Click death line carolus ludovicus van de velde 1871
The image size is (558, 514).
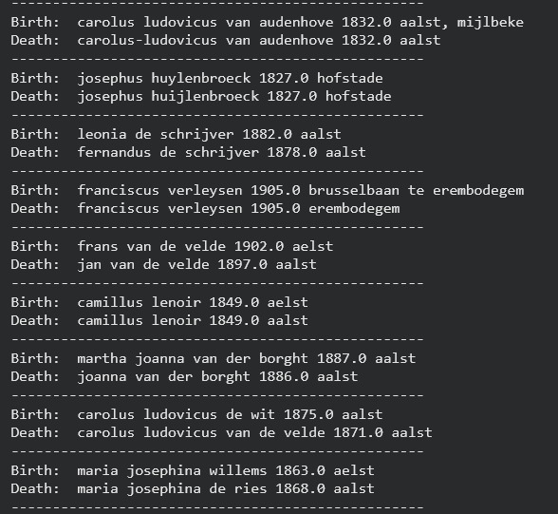tap(222, 433)
